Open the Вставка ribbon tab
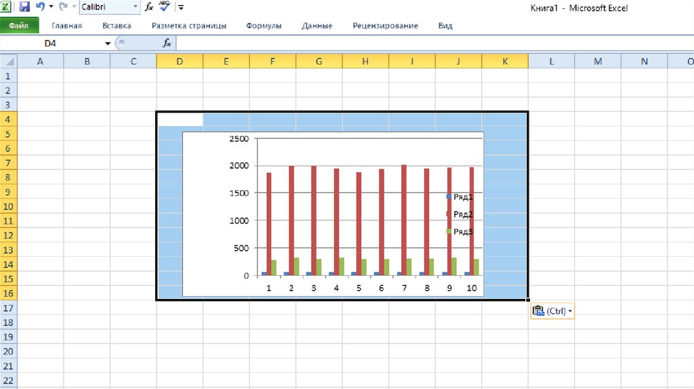This screenshot has height=389, width=694. pyautogui.click(x=117, y=26)
